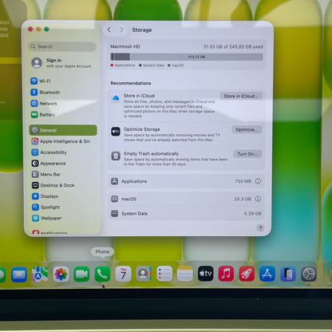Select General in the sidebar
Image resolution: width=332 pixels, height=332 pixels.
pos(63,130)
